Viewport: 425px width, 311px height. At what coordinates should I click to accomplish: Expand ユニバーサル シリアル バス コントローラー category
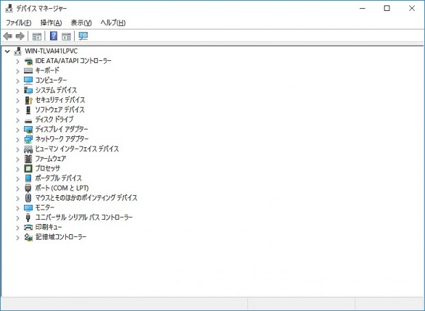click(x=18, y=218)
